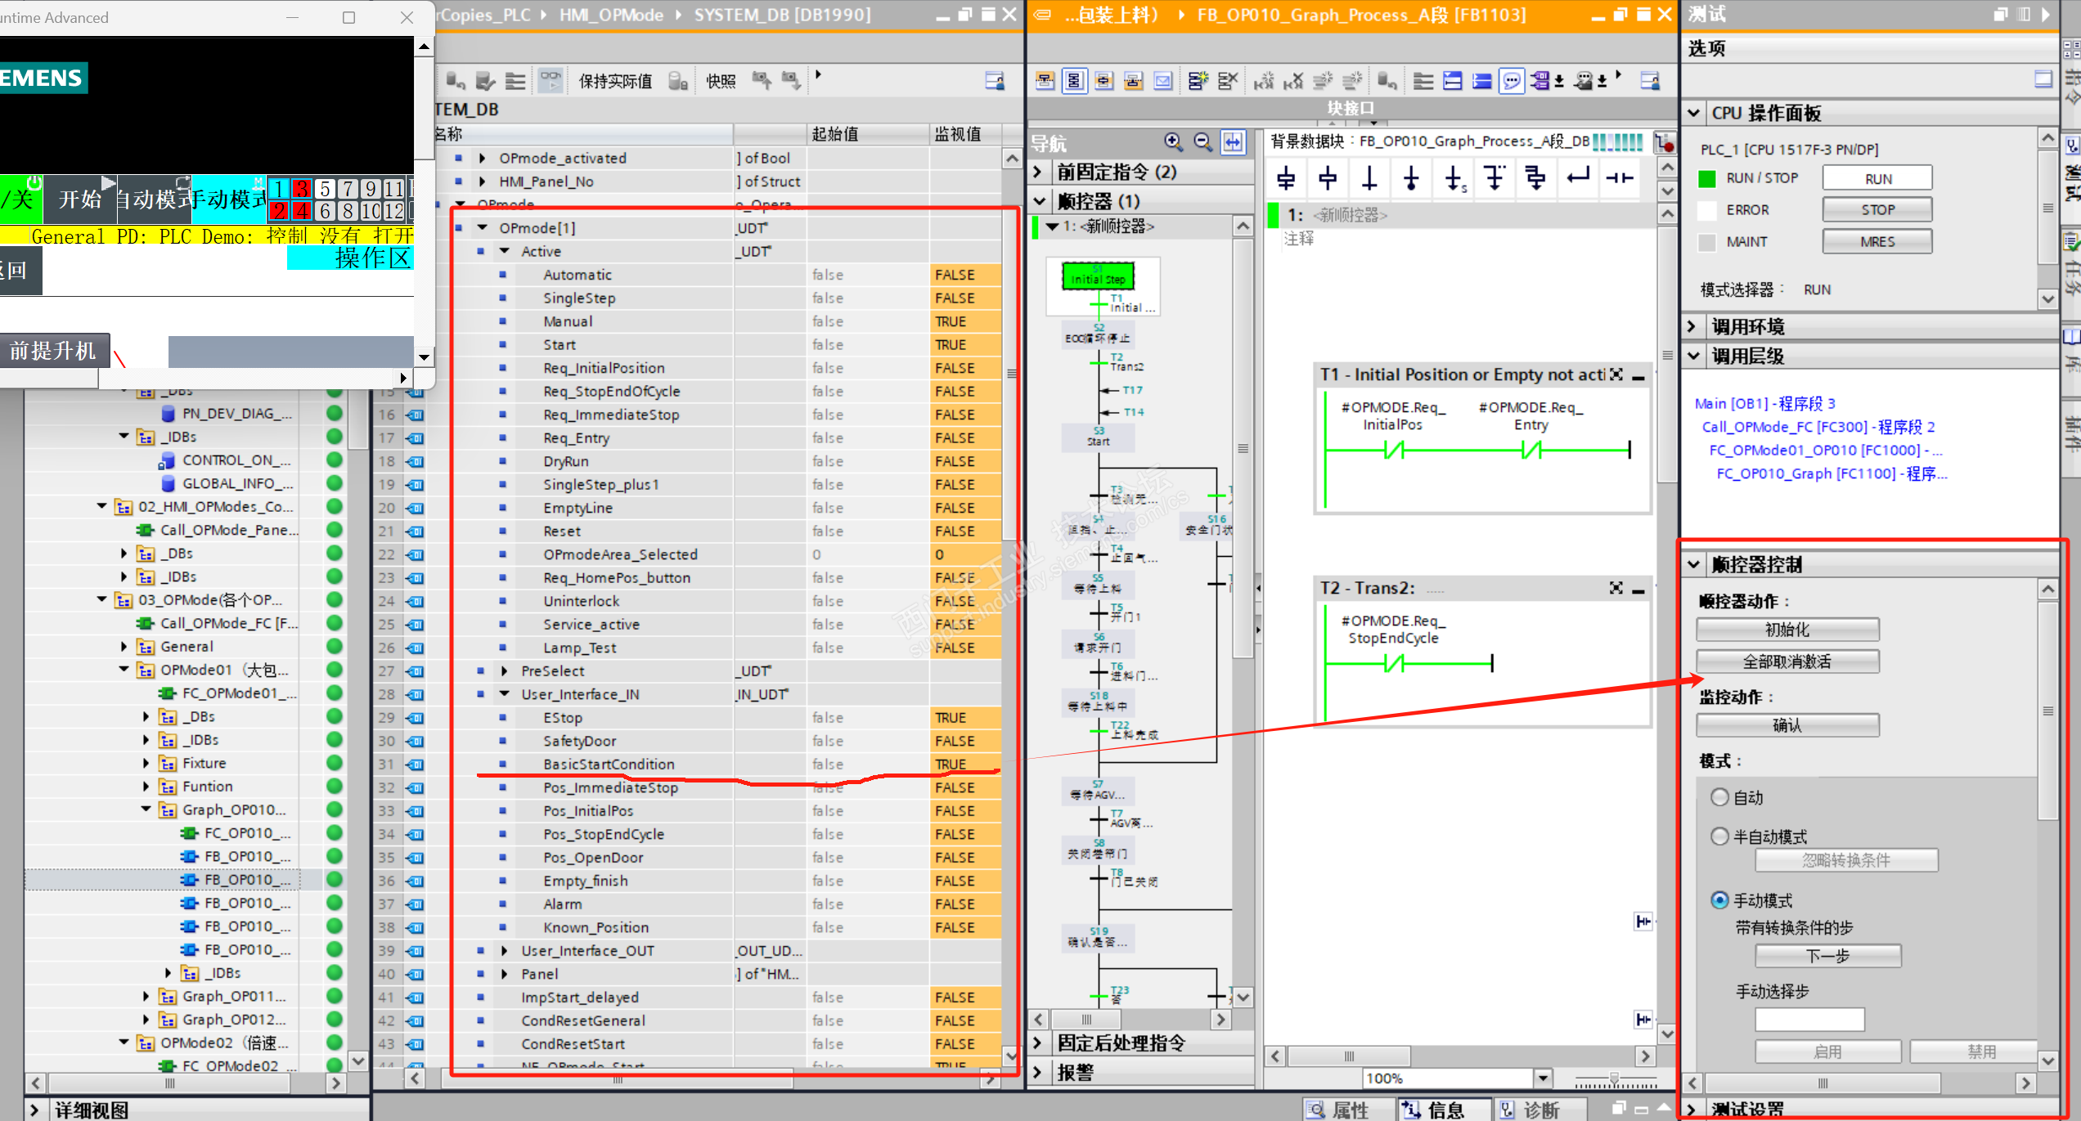Collapse the CPU 操作面板 section
The image size is (2081, 1121).
[x=1694, y=113]
